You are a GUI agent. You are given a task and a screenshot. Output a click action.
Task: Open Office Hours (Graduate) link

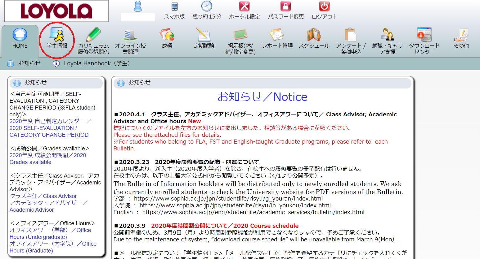tap(53, 247)
